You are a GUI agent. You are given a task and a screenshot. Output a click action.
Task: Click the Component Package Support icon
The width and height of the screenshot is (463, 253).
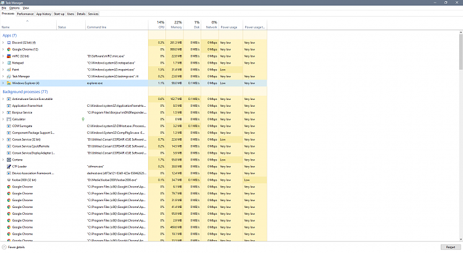pos(9,133)
